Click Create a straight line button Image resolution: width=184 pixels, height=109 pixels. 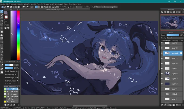(109, 7)
